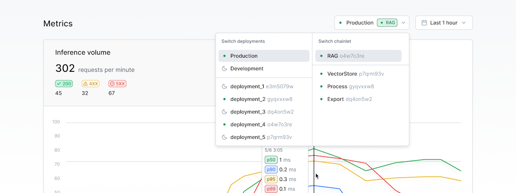Click the p90 percentile tag in tooltip
Image resolution: width=516 pixels, height=193 pixels.
[x=271, y=169]
